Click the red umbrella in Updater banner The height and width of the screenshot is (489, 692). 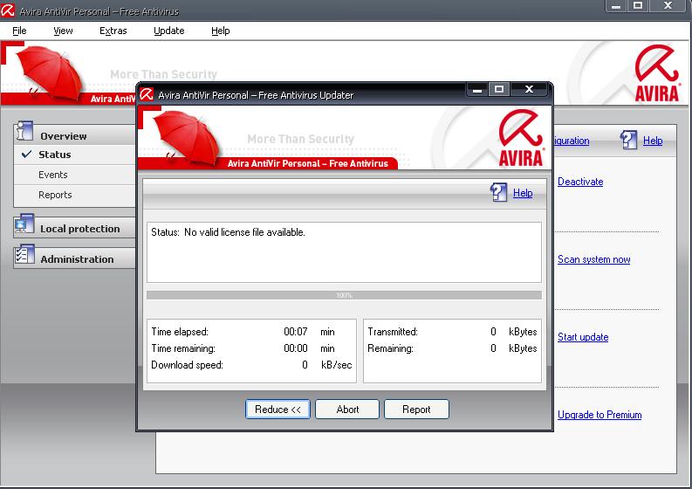click(186, 137)
